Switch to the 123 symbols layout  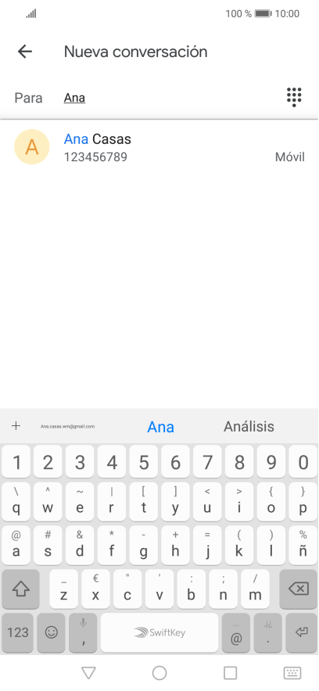pyautogui.click(x=18, y=633)
